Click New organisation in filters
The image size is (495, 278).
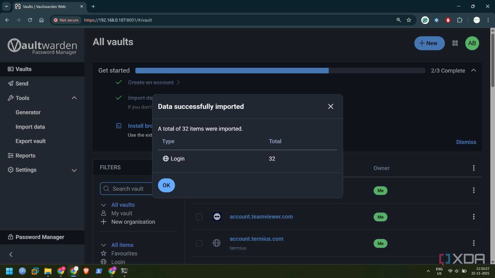click(x=133, y=222)
